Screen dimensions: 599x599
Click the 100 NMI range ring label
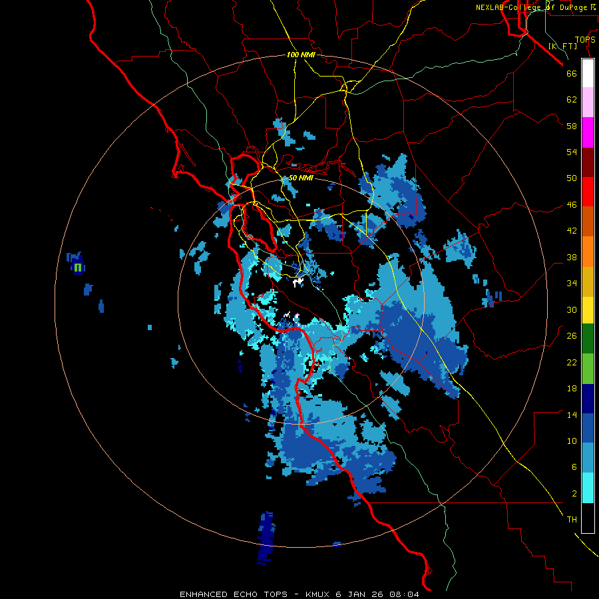[x=301, y=55]
